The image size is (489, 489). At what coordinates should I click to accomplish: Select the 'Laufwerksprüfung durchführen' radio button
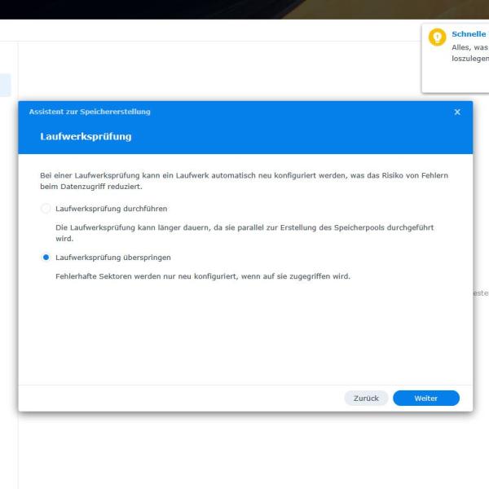coord(46,209)
